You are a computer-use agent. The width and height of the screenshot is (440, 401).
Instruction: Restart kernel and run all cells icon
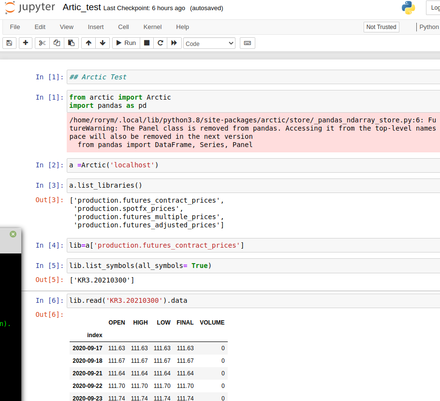tap(175, 43)
